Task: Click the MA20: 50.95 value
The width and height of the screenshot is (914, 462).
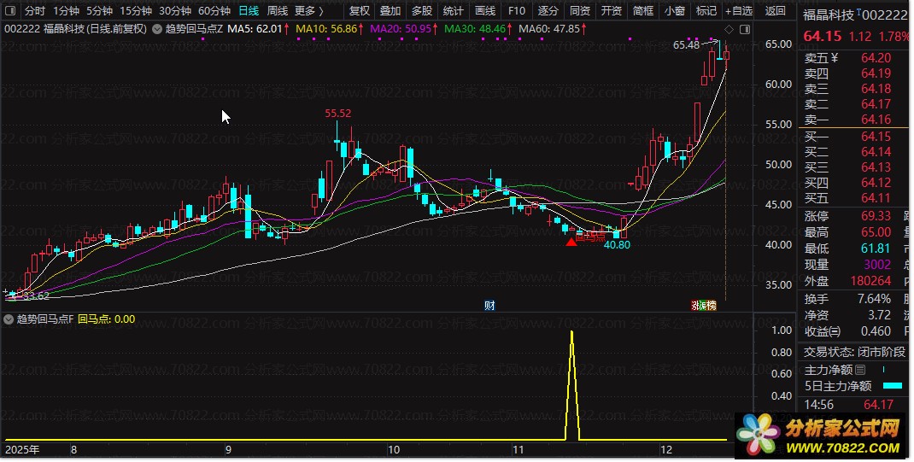Action: (401, 29)
